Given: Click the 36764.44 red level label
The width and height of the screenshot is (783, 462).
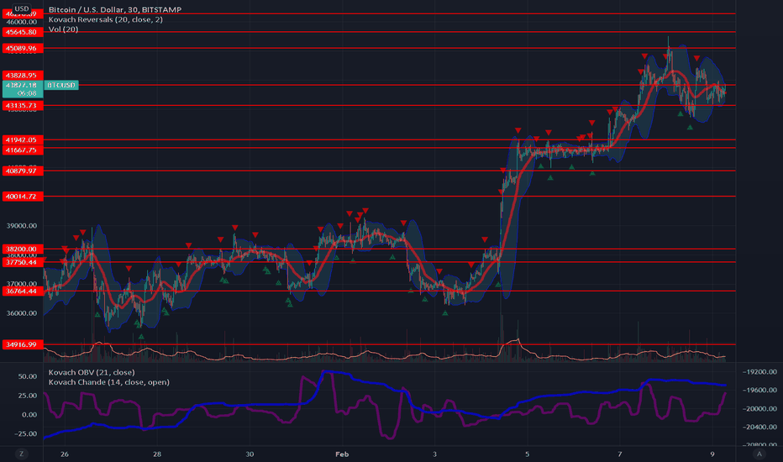Looking at the screenshot, I should pos(23,291).
